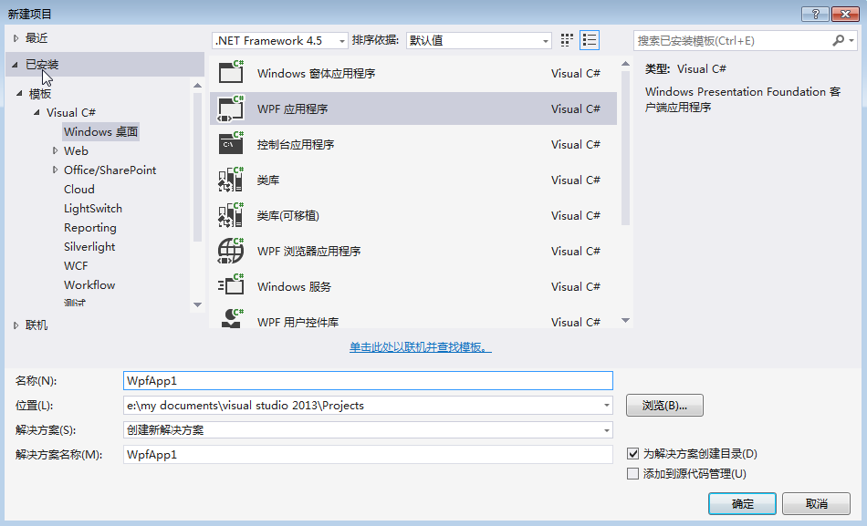Enable 添加到源代码管理 checkbox
The image size is (867, 526).
633,473
